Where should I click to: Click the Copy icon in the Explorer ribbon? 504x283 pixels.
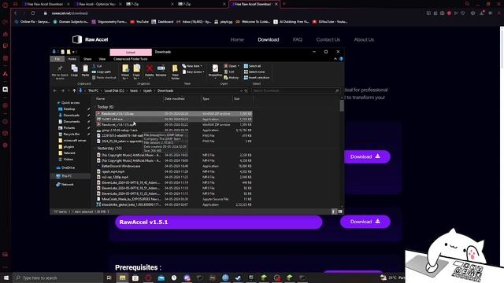[74, 71]
